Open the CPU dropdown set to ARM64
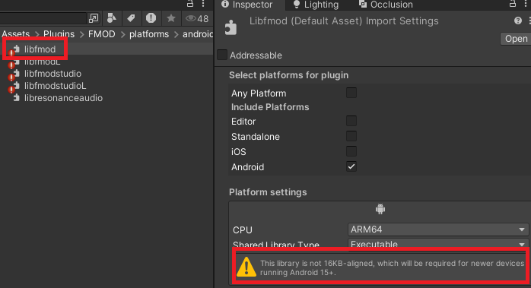 438,229
